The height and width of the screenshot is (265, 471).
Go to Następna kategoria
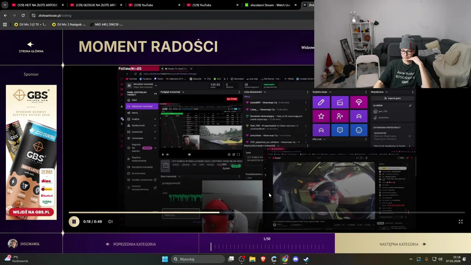(x=403, y=244)
